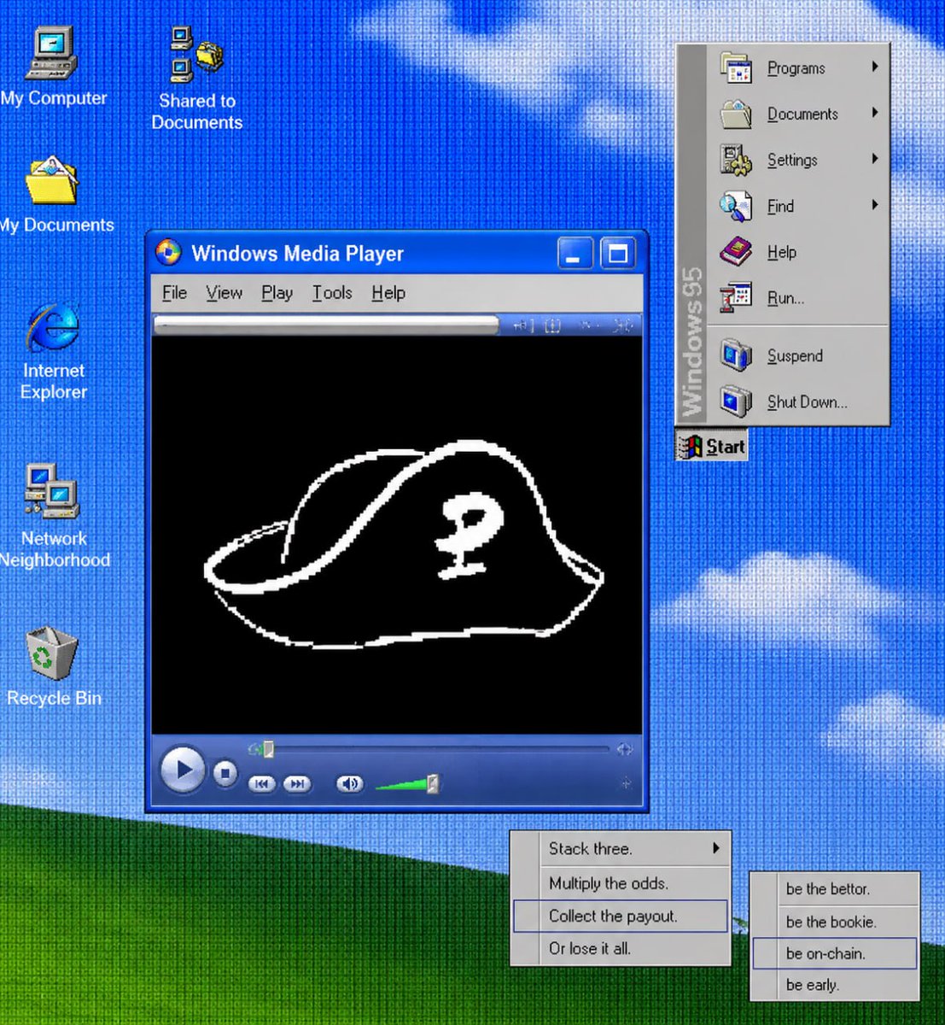945x1025 pixels.
Task: Open Settings in the Start menu
Action: pos(798,160)
